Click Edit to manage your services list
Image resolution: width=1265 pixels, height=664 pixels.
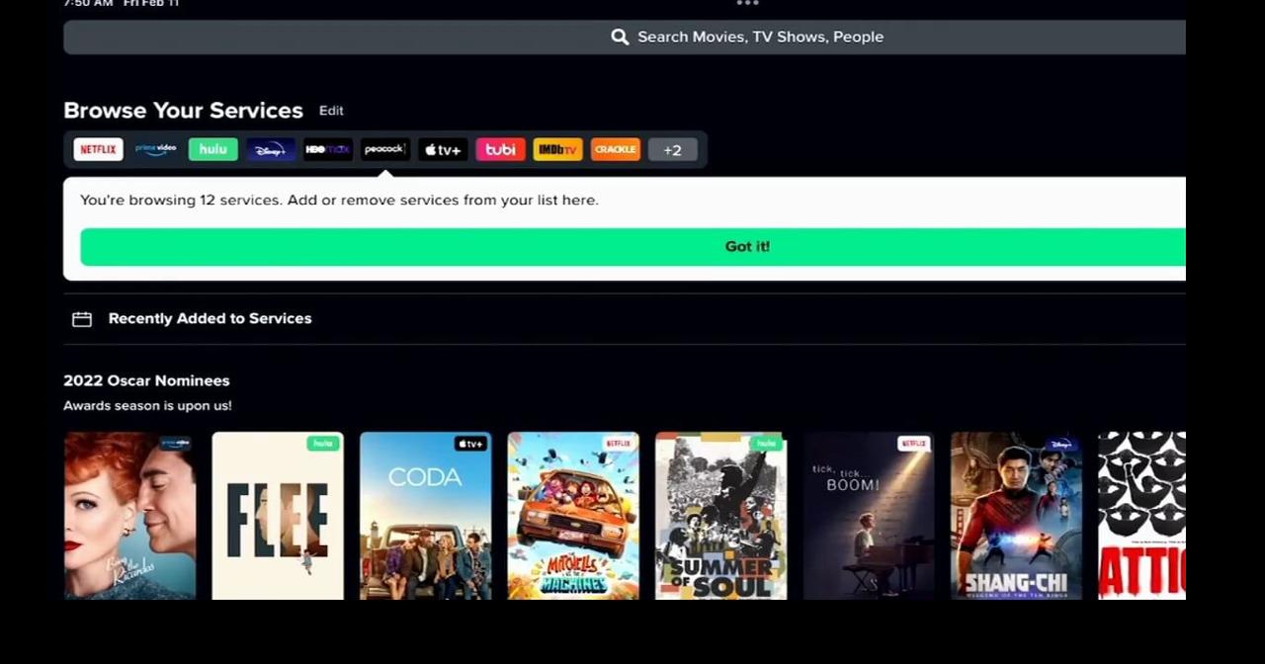coord(331,110)
